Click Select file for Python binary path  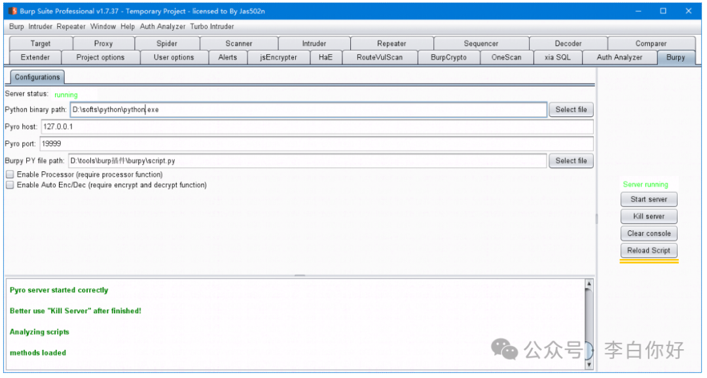pyautogui.click(x=571, y=109)
